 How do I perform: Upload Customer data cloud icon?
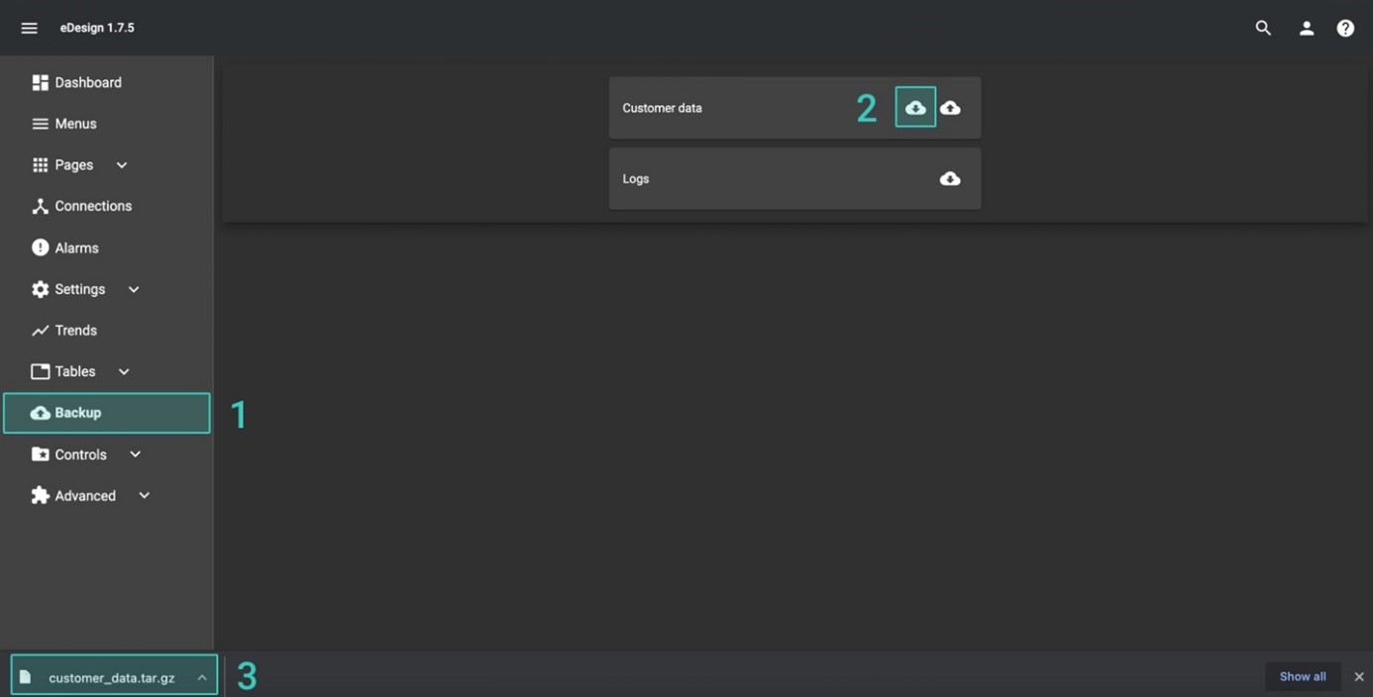click(x=950, y=108)
